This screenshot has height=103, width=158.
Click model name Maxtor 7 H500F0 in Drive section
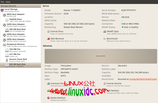coord(72,10)
